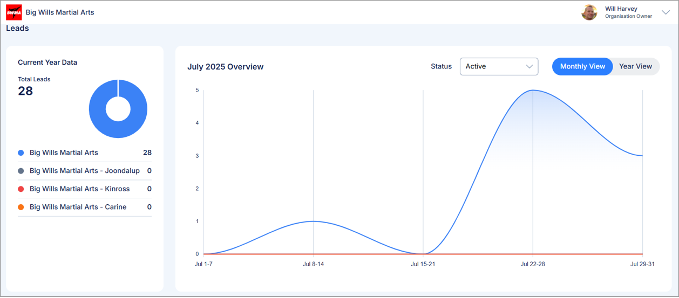Image resolution: width=679 pixels, height=298 pixels.
Task: Click the BWMA logo icon
Action: [14, 12]
